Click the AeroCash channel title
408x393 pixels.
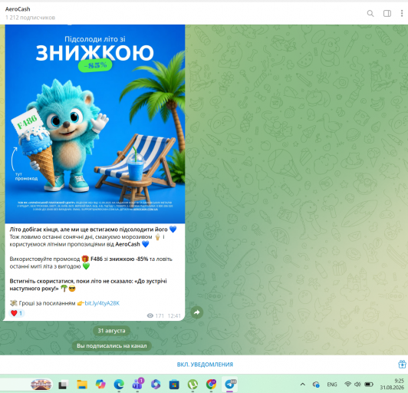coord(18,9)
